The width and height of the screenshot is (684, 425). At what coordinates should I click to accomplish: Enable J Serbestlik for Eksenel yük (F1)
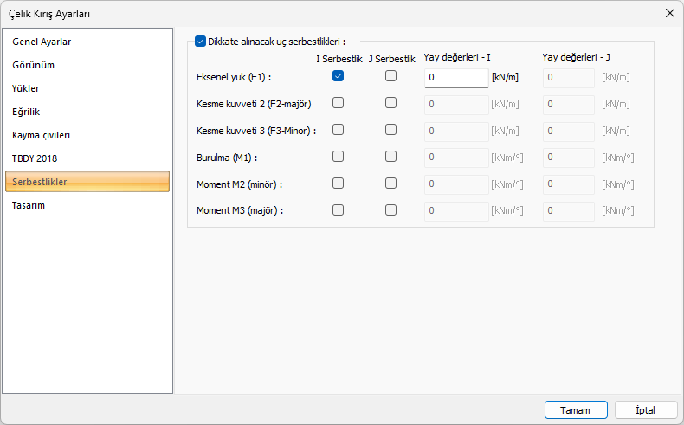tap(391, 76)
